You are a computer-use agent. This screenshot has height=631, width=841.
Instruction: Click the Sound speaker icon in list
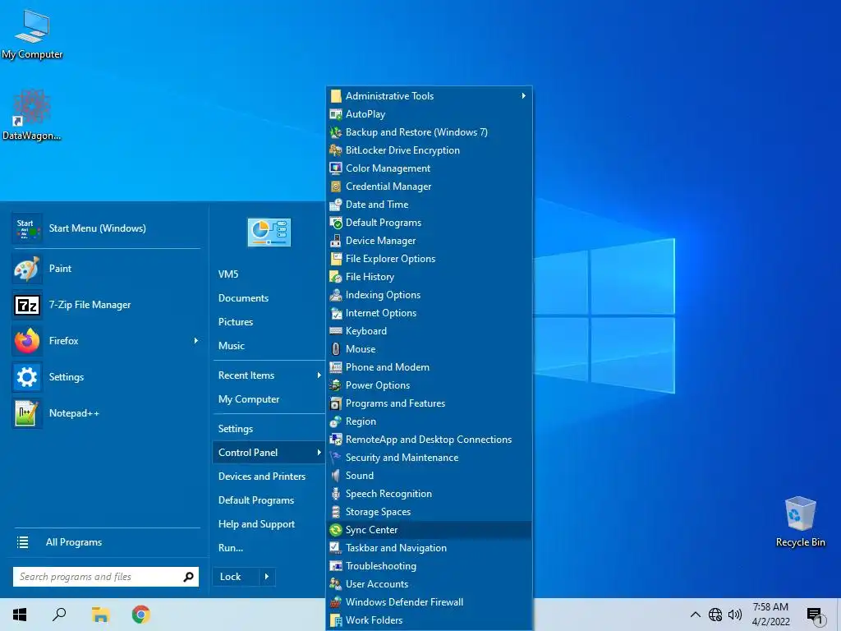coord(336,476)
